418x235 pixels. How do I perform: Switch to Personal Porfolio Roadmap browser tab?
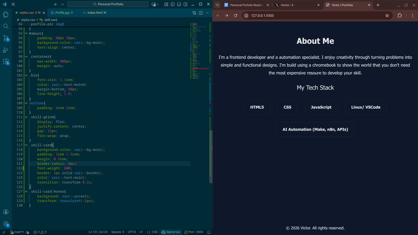[247, 5]
